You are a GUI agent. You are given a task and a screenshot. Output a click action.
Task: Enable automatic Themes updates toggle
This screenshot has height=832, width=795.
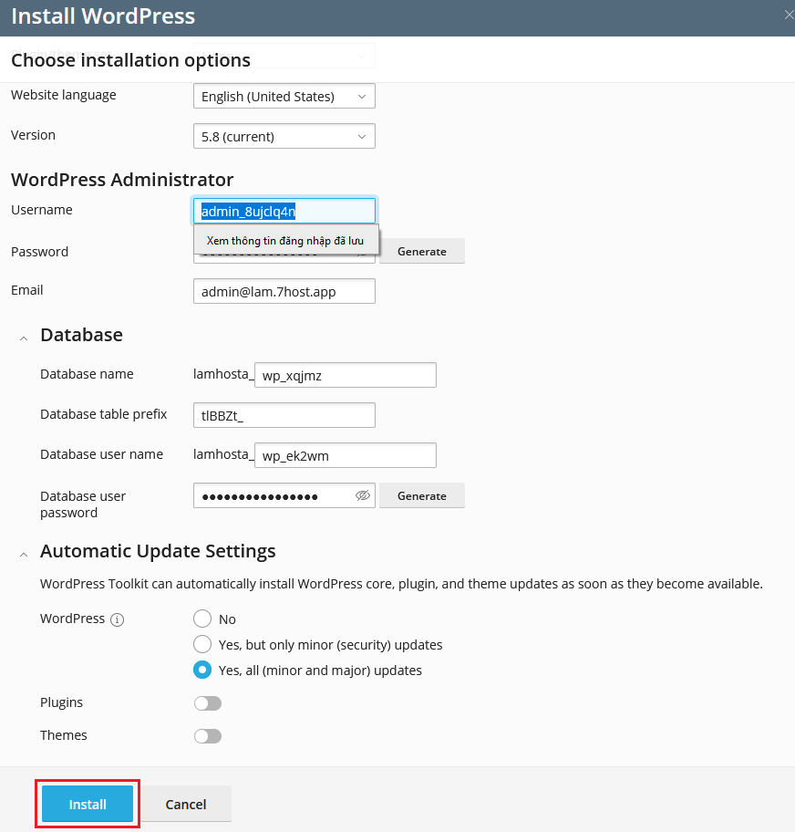(207, 736)
